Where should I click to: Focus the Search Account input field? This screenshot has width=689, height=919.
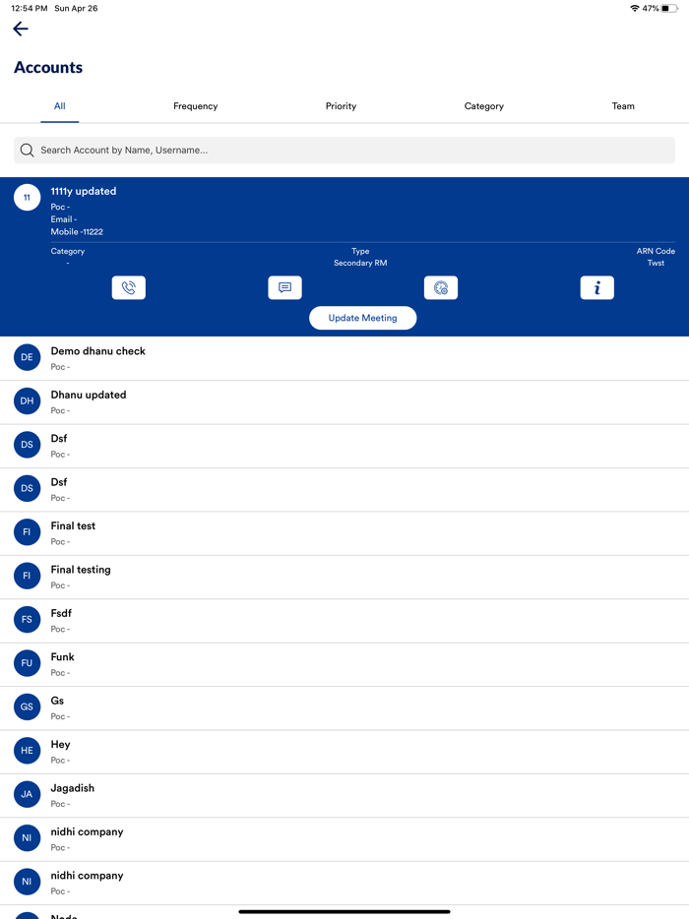344,150
